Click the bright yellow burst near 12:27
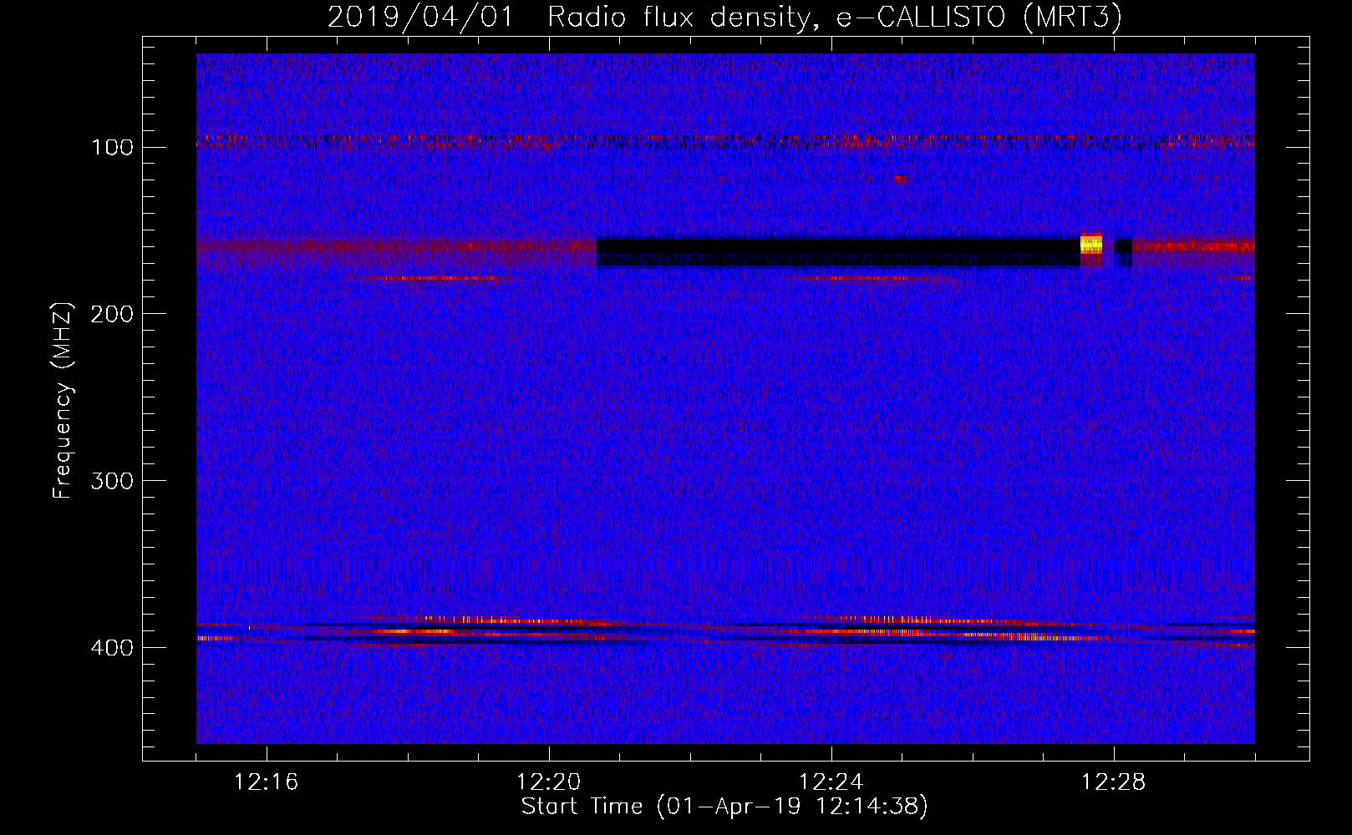1352x835 pixels. [1091, 244]
